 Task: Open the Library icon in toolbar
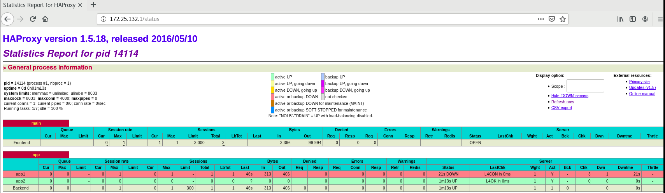tap(621, 19)
